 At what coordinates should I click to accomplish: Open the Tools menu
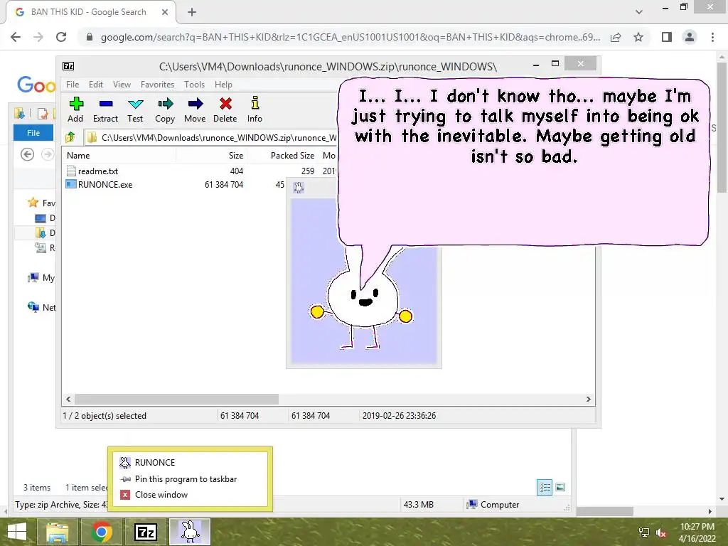pos(194,85)
